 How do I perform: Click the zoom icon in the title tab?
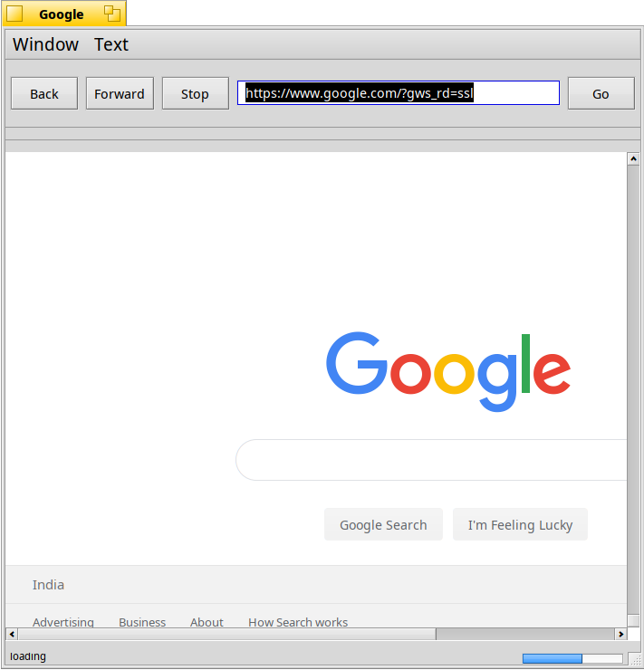click(x=112, y=14)
